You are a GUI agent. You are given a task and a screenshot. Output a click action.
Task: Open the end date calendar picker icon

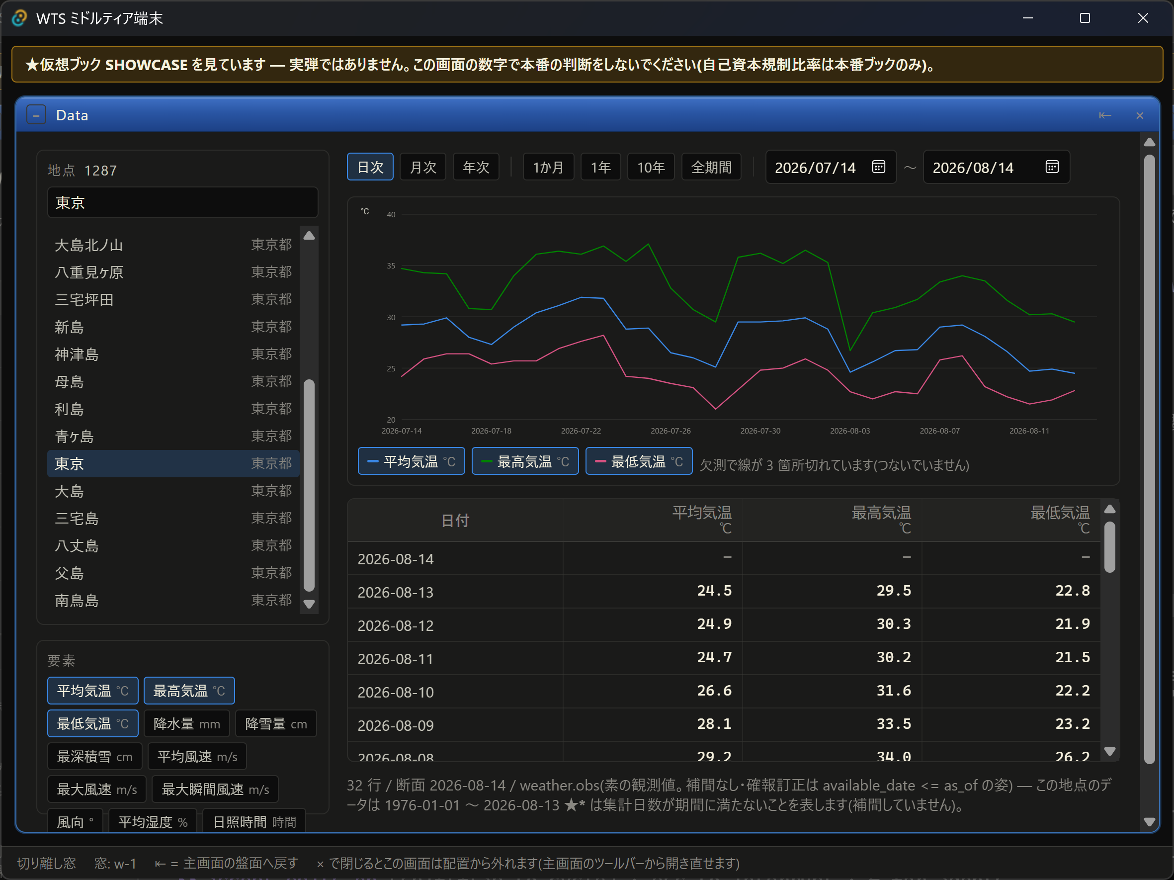[1052, 167]
